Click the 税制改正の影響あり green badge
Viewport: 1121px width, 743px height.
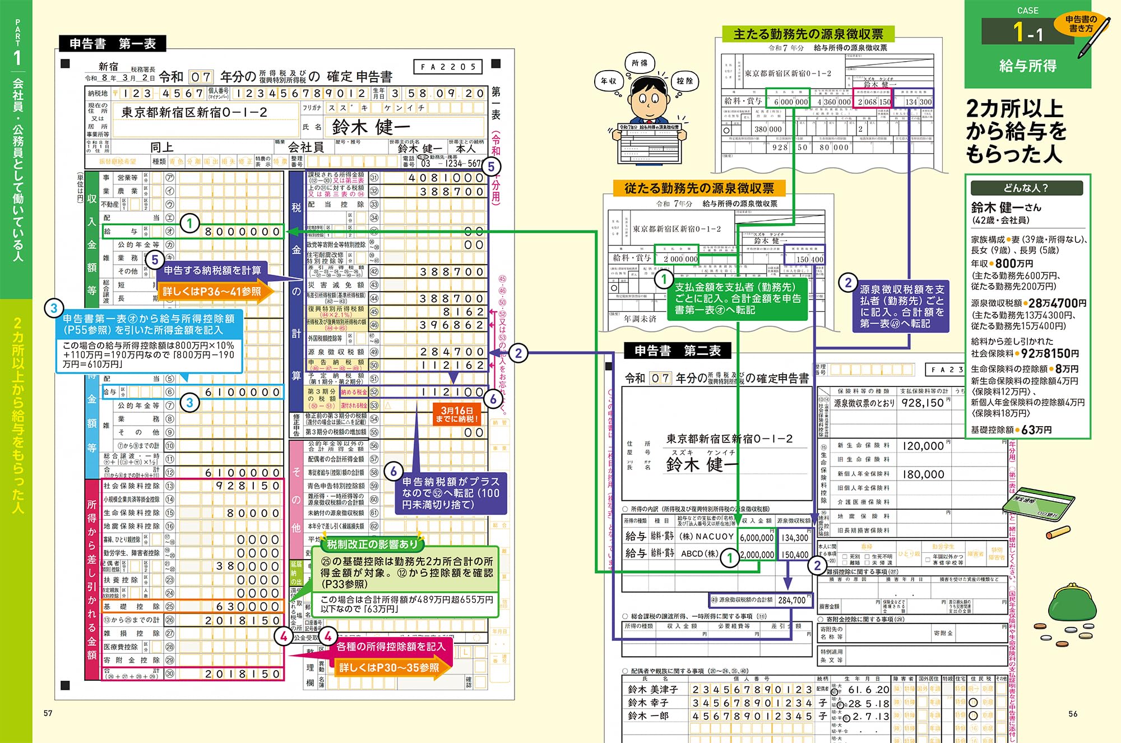372,544
